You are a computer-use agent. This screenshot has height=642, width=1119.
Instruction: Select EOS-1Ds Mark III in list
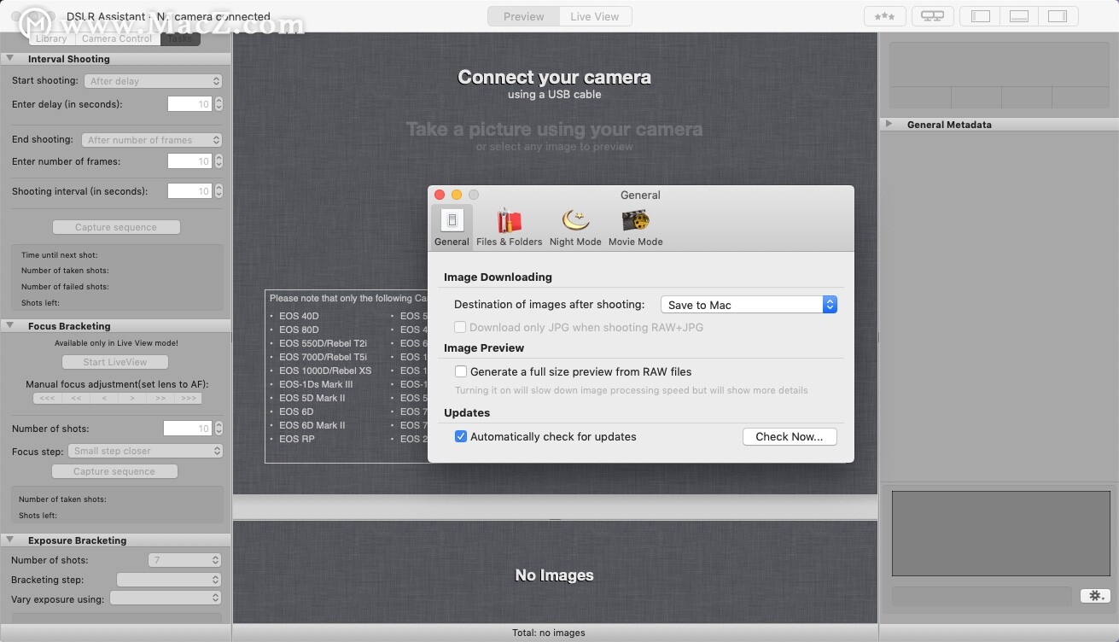316,384
